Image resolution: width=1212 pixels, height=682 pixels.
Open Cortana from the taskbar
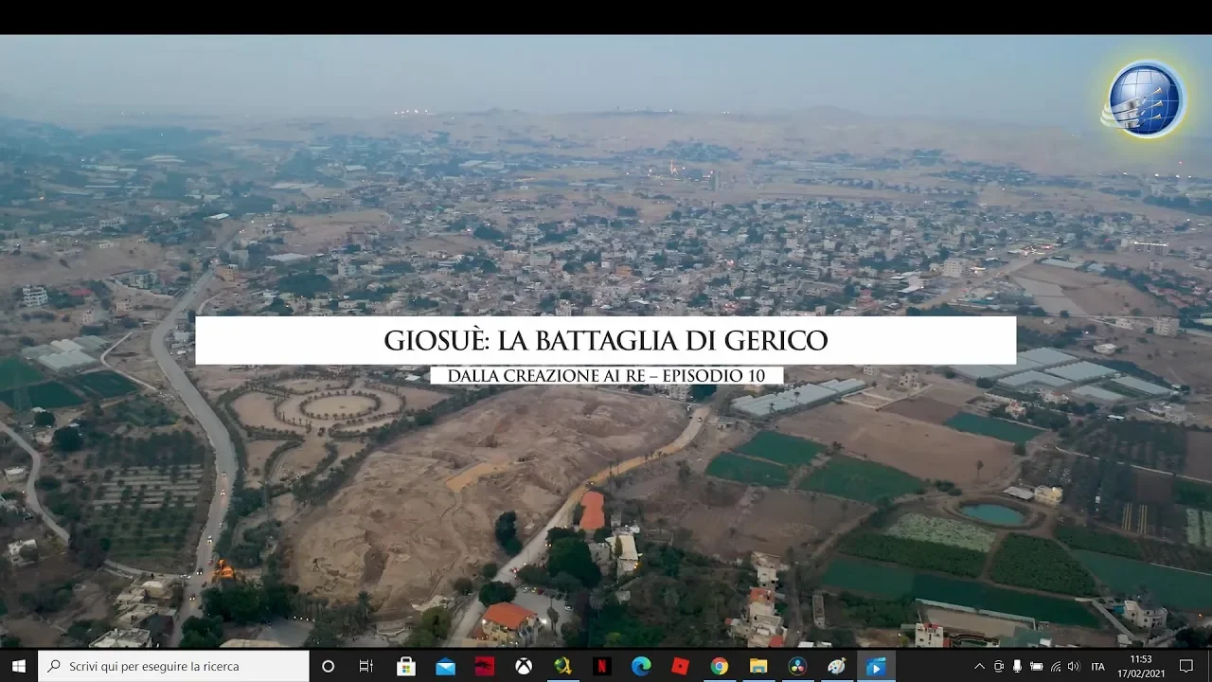coord(328,666)
